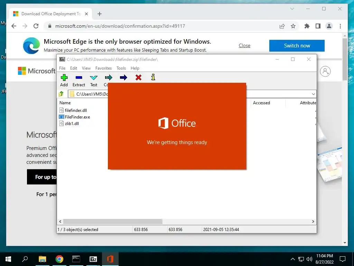Click Chrome's back navigation arrow

tap(14, 26)
